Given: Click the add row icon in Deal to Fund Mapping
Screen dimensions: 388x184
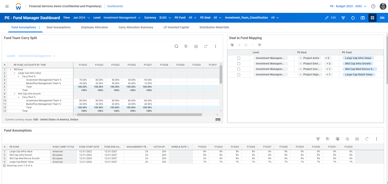Looking at the screenshot, I should click(x=232, y=45).
